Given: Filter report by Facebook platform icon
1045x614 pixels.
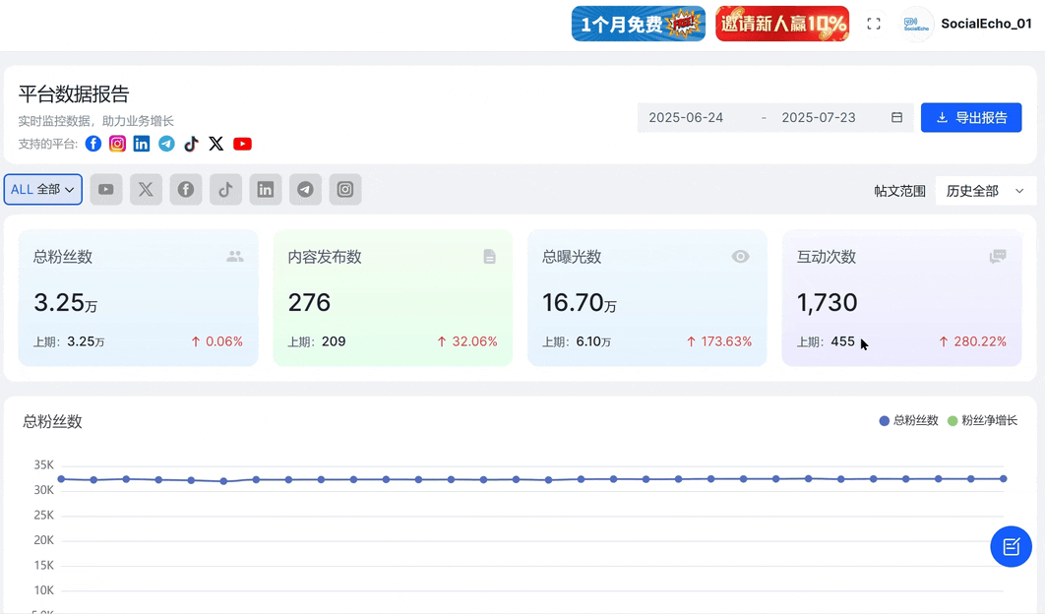Looking at the screenshot, I should [186, 190].
